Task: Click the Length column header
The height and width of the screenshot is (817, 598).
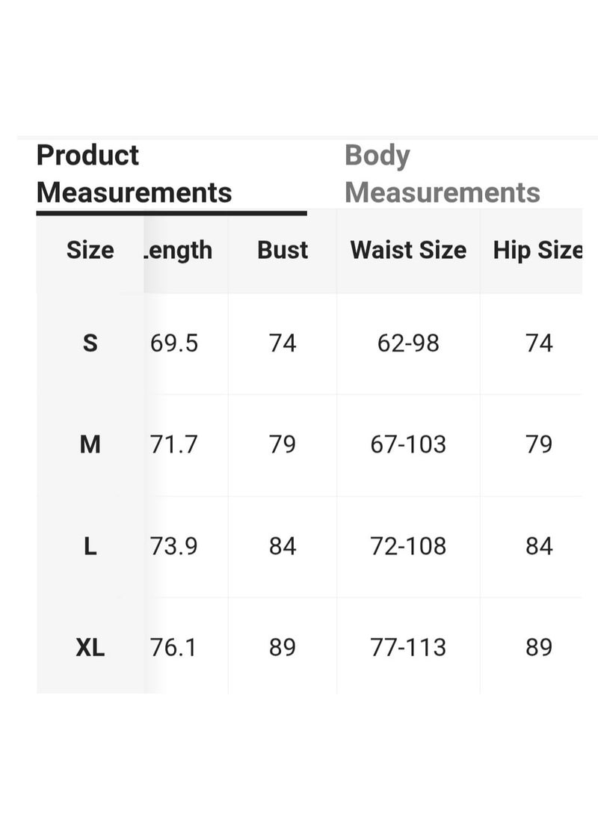Action: pyautogui.click(x=178, y=251)
